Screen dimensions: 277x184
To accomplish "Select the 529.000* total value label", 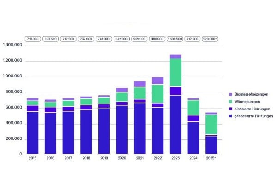I will tap(211, 39).
